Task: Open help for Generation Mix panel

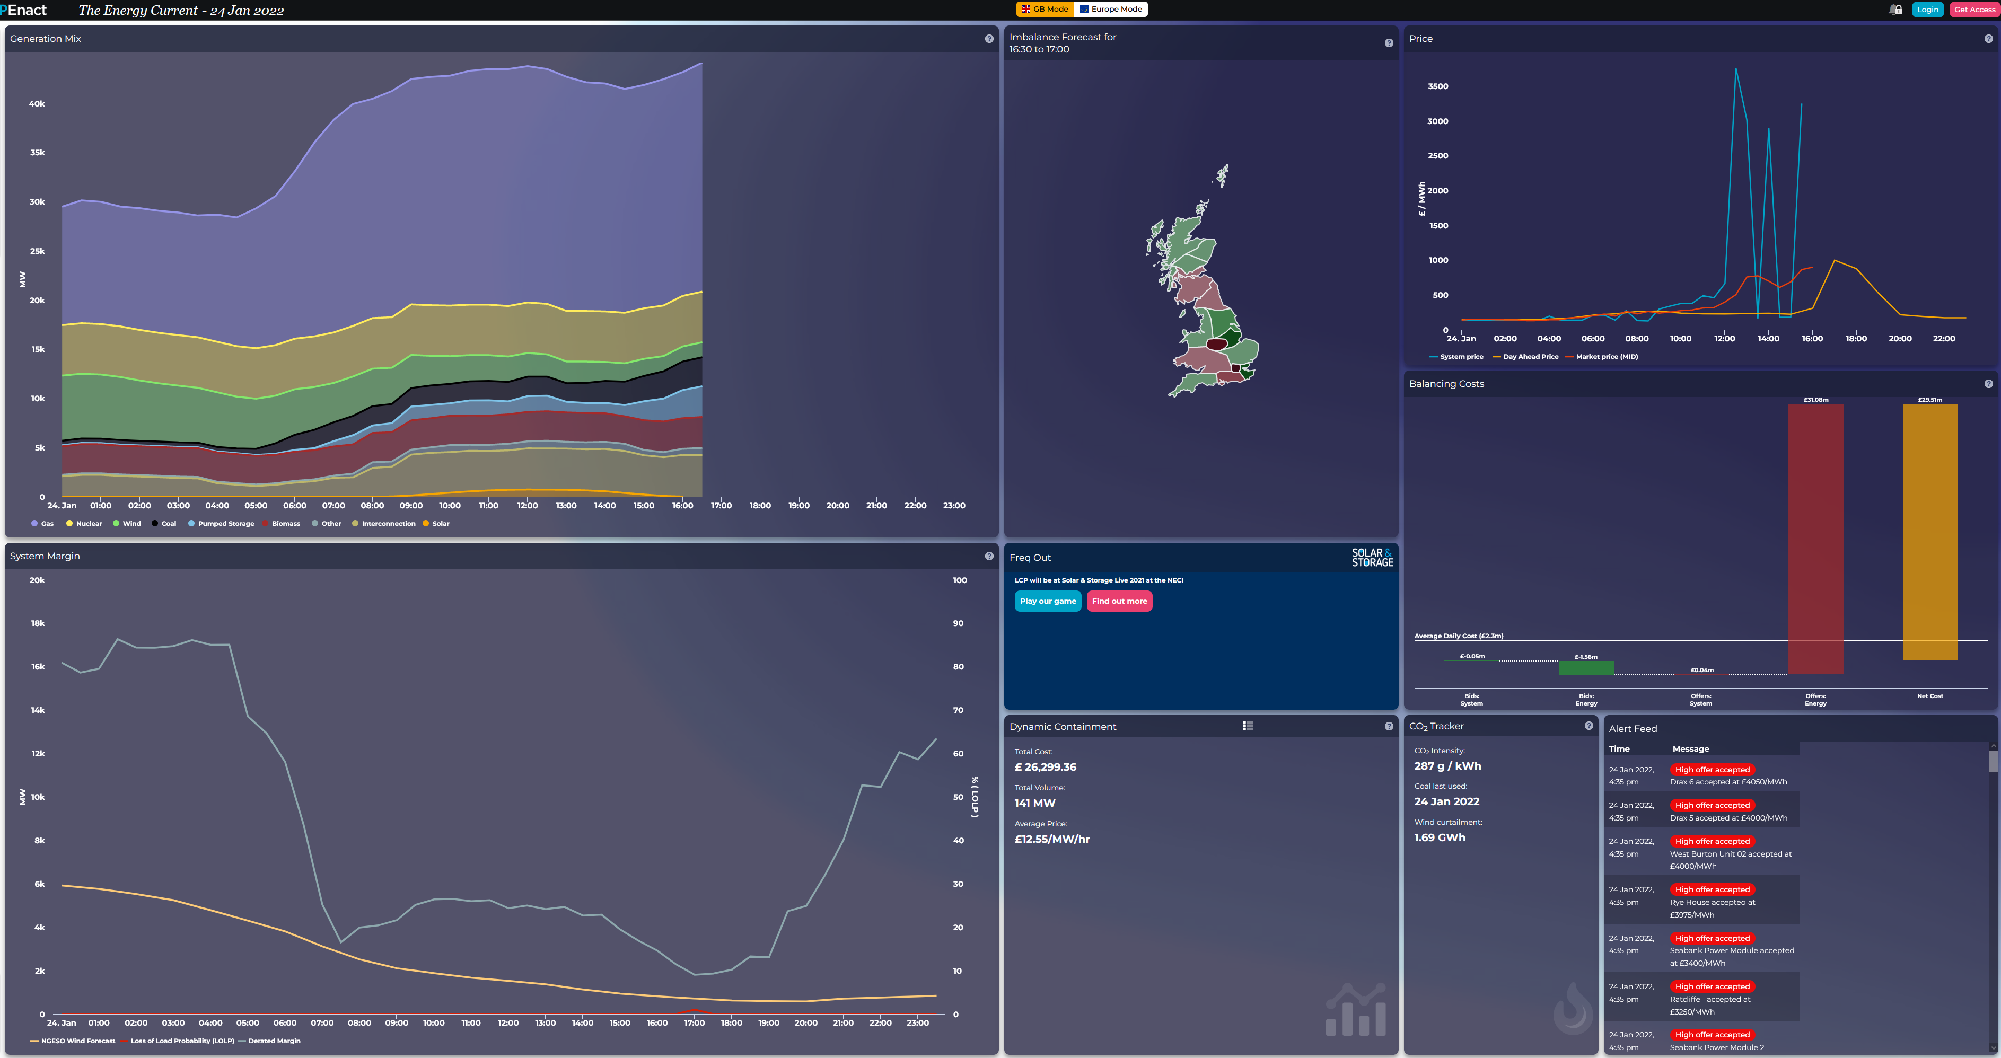Action: point(989,39)
